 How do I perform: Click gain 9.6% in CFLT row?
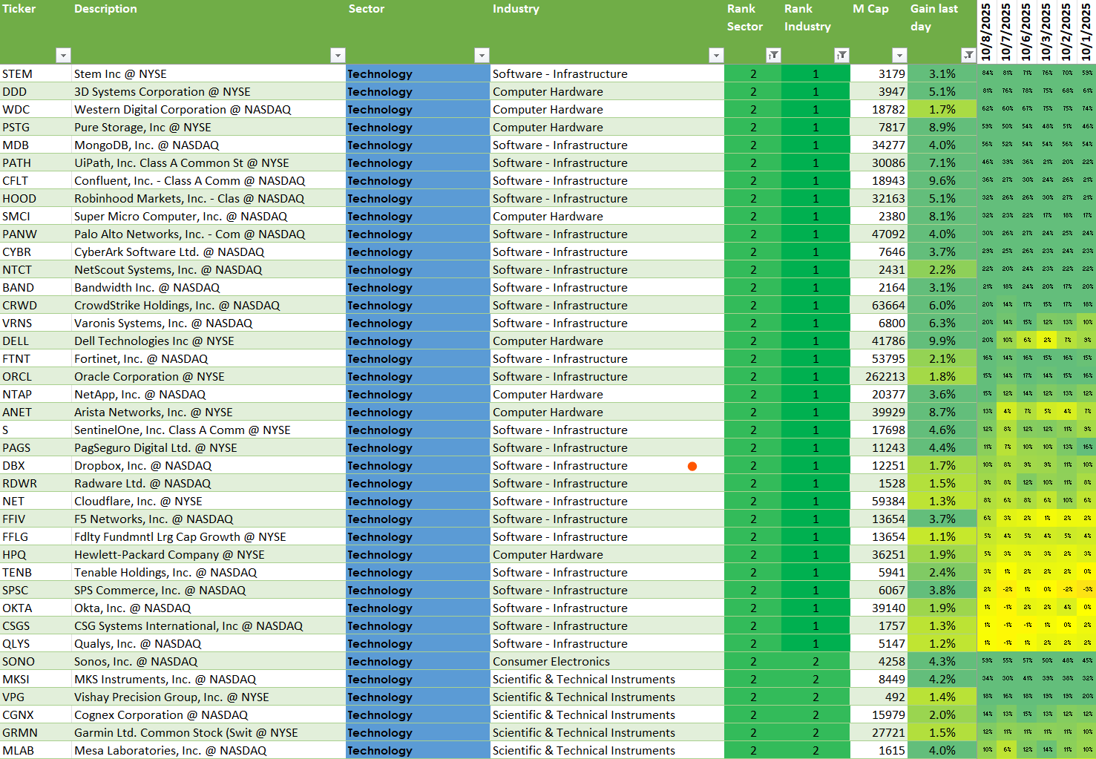(942, 180)
